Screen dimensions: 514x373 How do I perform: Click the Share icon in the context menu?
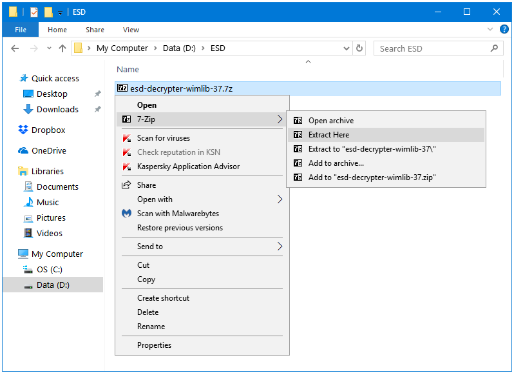126,185
